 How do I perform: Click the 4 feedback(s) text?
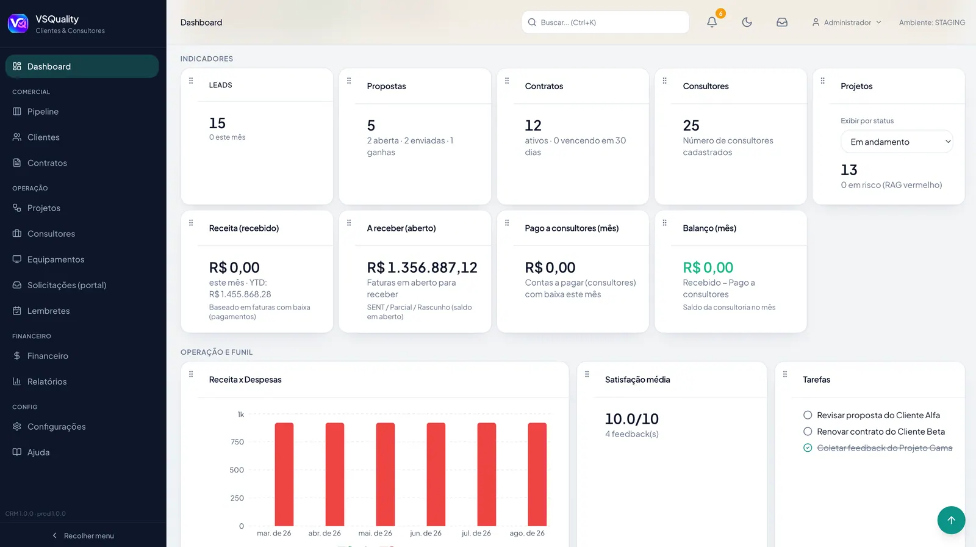coord(632,434)
